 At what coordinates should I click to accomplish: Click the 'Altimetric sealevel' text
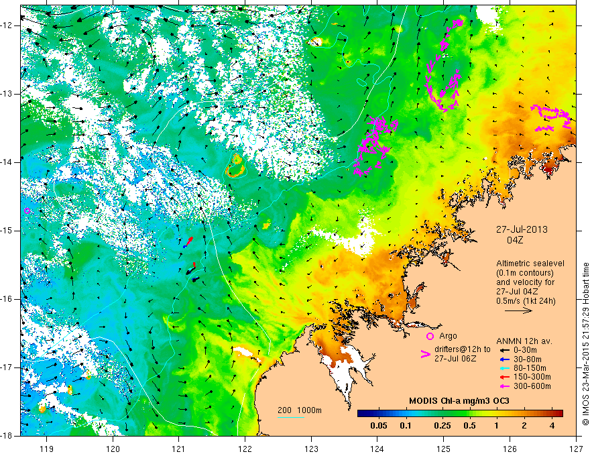[x=530, y=264]
